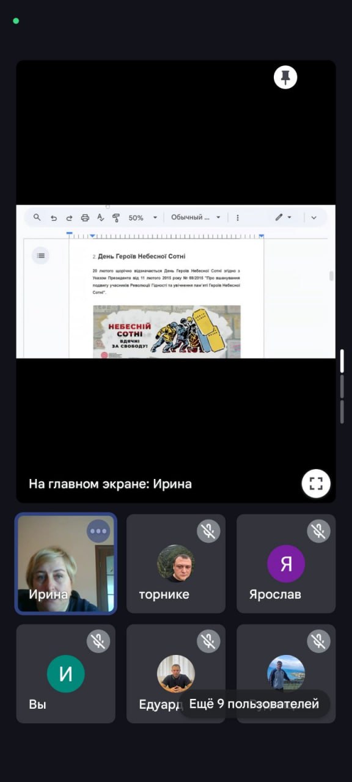Tap the muted microphone icon on your own tile
Image resolution: width=352 pixels, height=782 pixels.
[98, 641]
